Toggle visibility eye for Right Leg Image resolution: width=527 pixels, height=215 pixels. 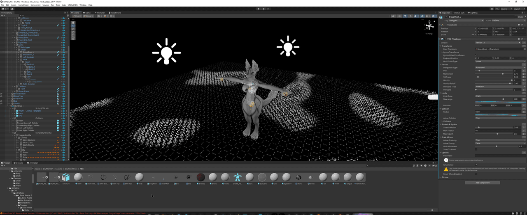tap(63, 42)
